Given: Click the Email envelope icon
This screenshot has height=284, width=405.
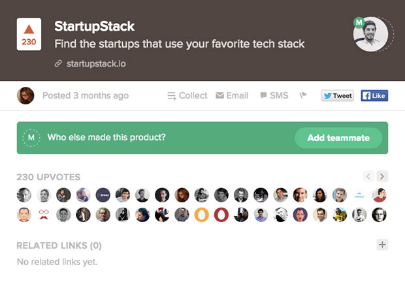Looking at the screenshot, I should [220, 95].
